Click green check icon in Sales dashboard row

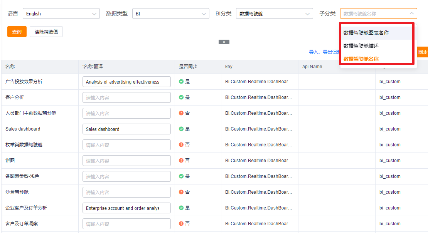181,129
